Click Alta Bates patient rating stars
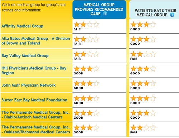 [x=143, y=39]
